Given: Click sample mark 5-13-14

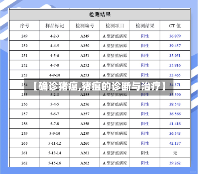Looking at the screenshot, I should [55, 153].
